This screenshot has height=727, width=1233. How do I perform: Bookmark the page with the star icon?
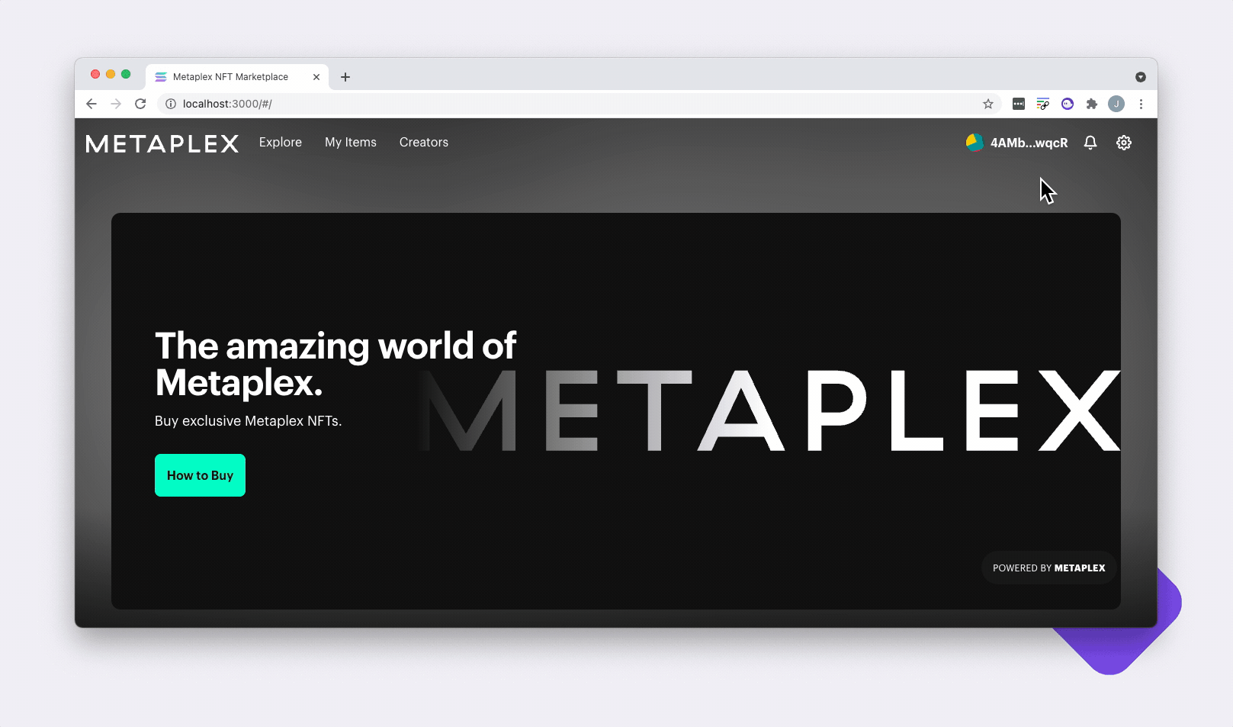click(988, 104)
